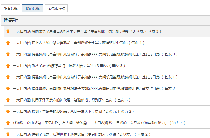Image resolution: width=210 pixels, height=138 pixels.
Task: Click the up arrow for the 封口费 (基友 2) event
Action: [8, 88]
